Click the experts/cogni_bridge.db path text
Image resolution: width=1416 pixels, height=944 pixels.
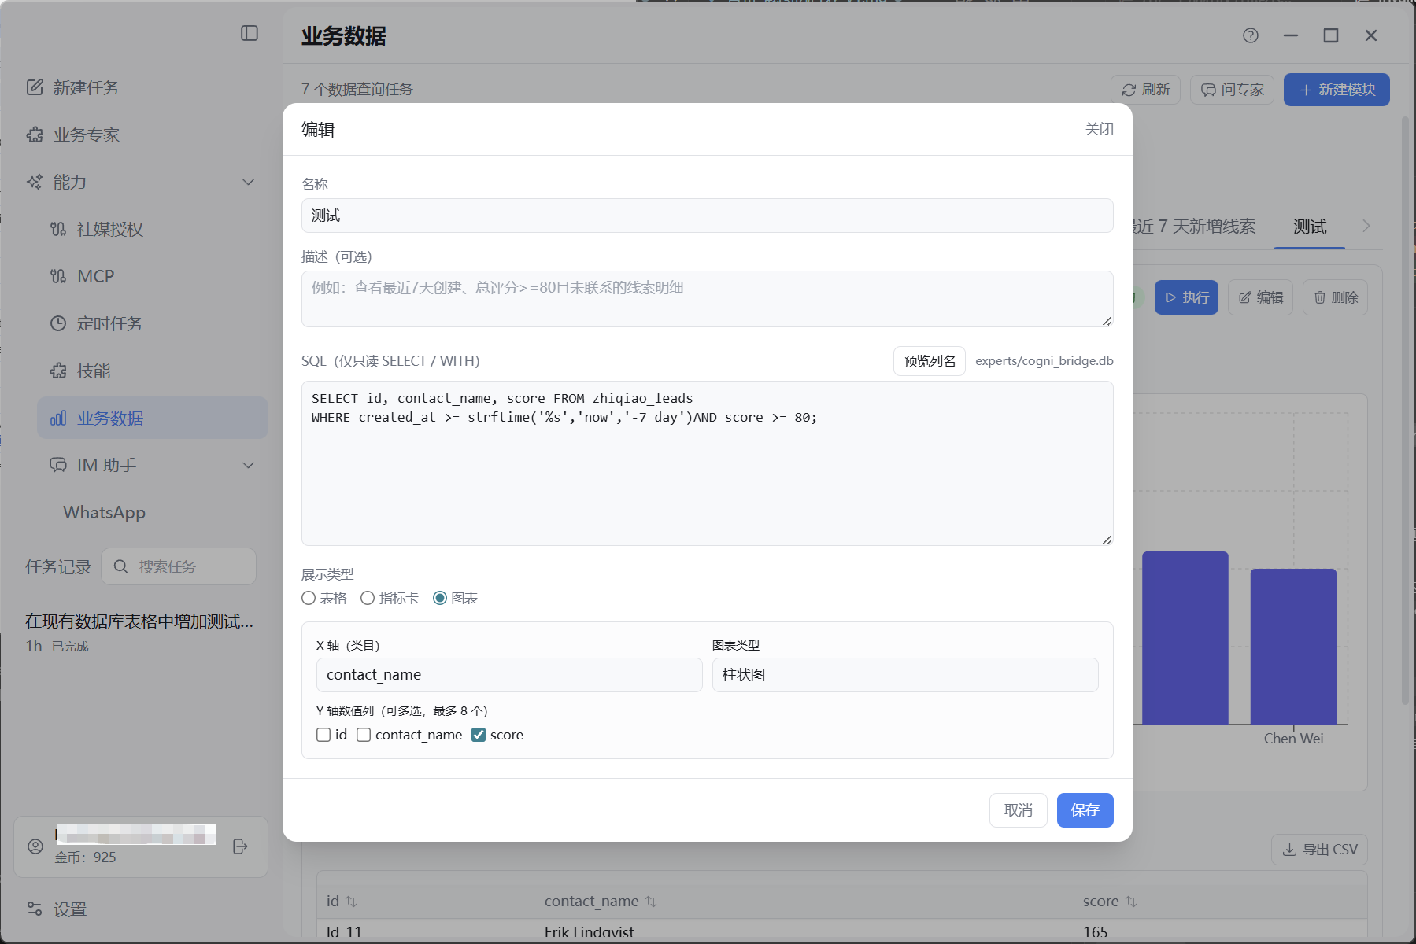[1044, 361]
